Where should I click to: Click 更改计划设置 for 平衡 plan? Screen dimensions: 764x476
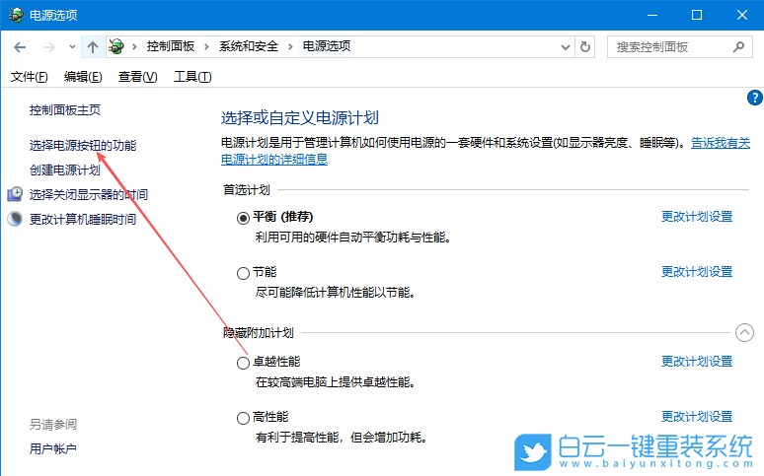[x=697, y=217]
